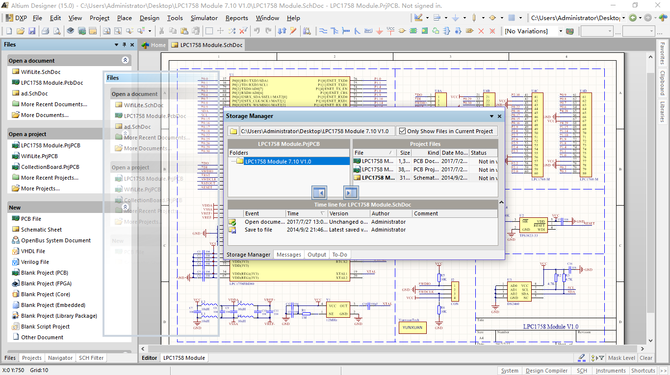
Task: Collapse the Open a document section in docked Files panel
Action: (x=125, y=60)
